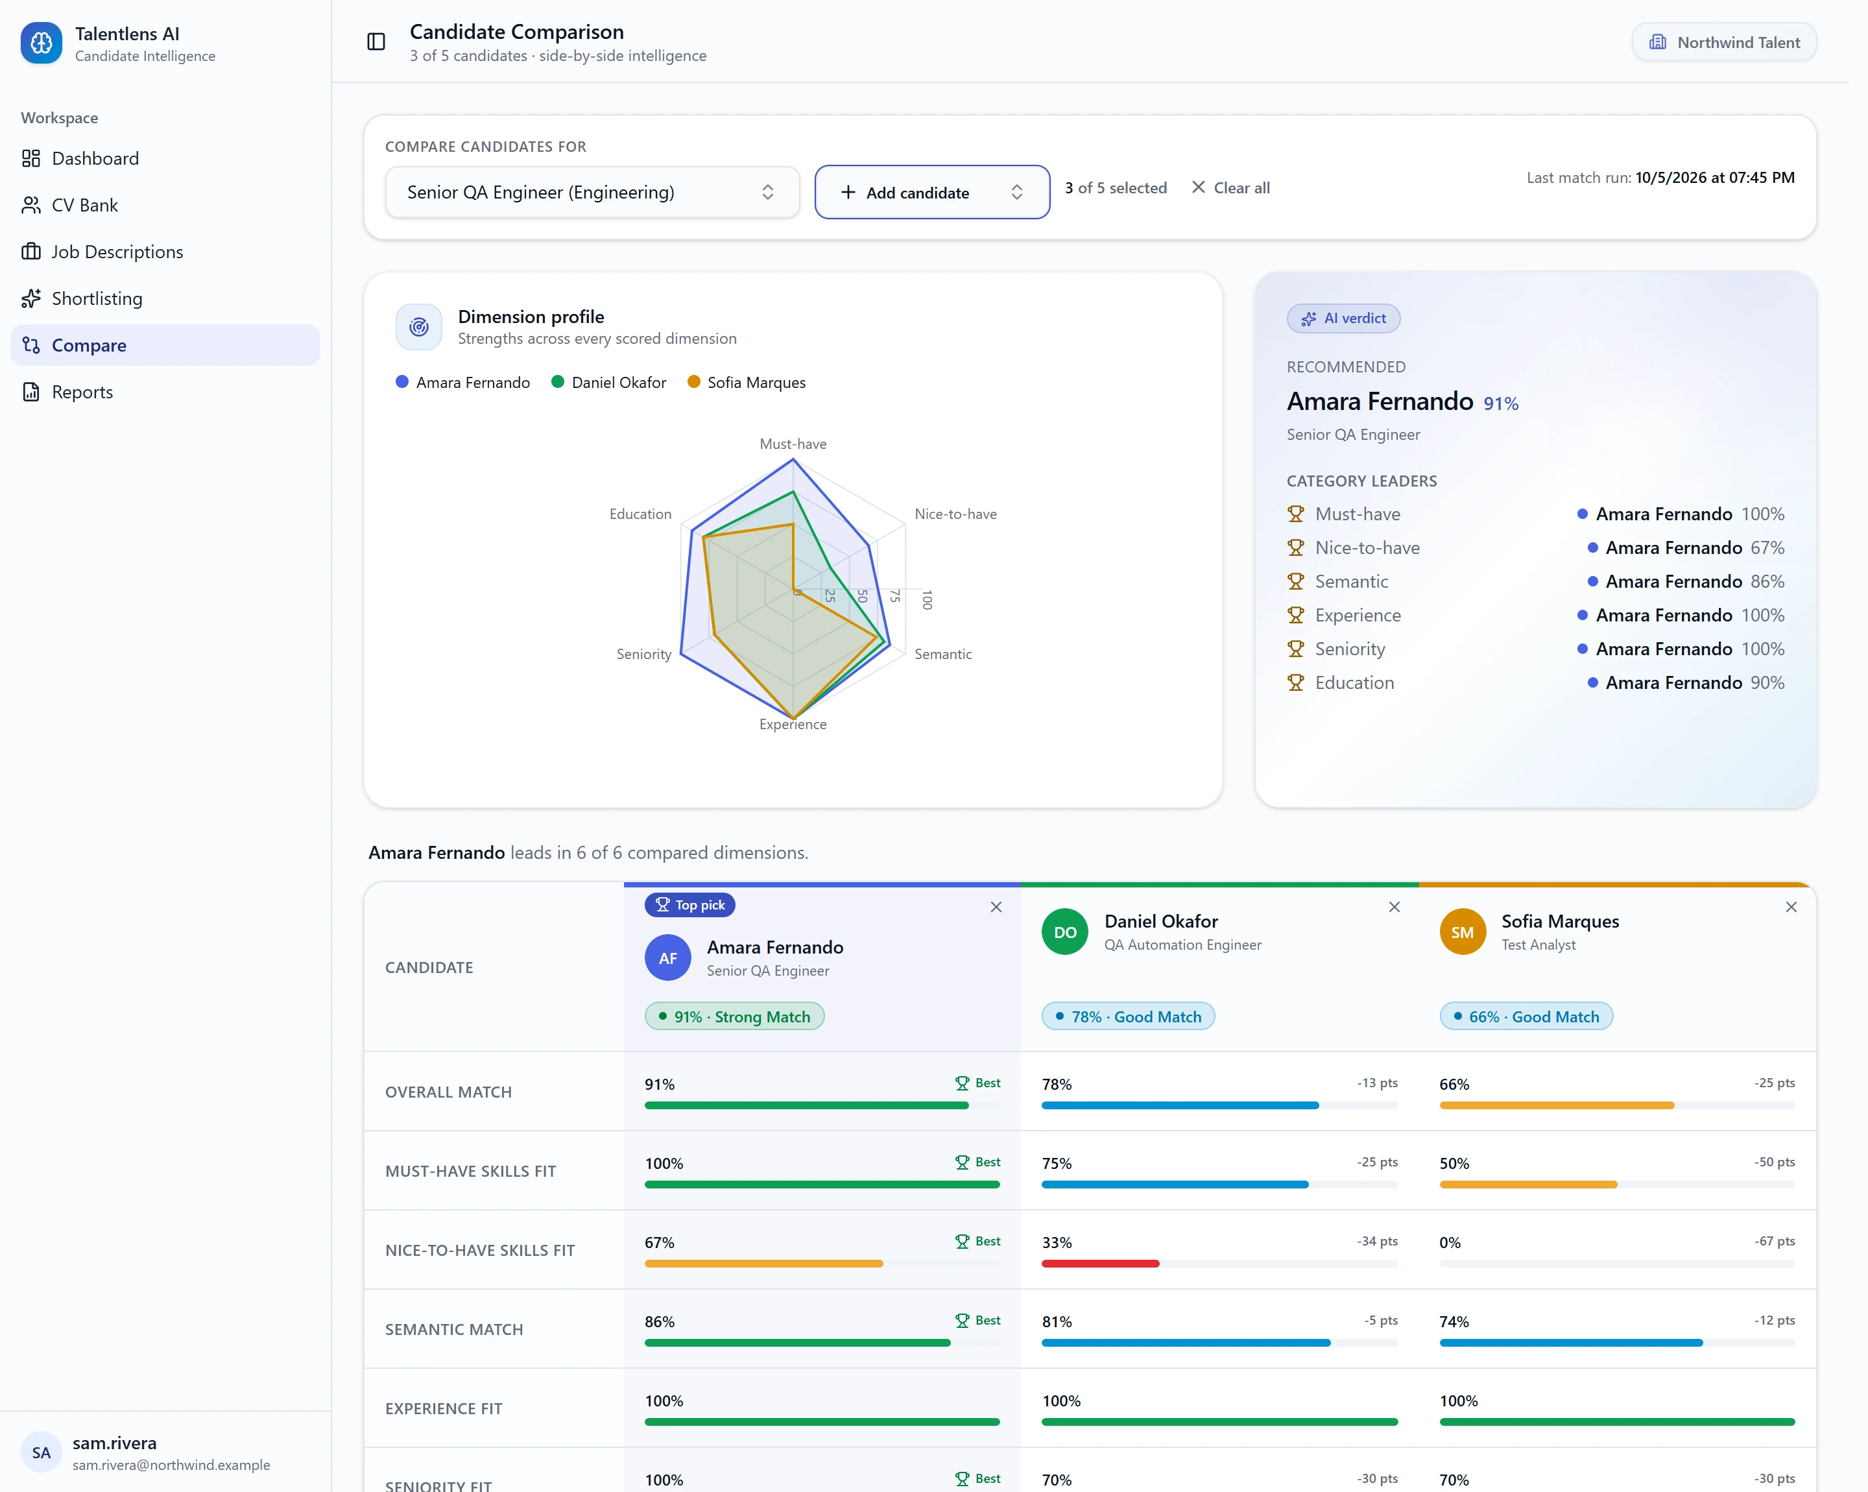The width and height of the screenshot is (1868, 1492).
Task: Toggle Daniel Okafor legend dot
Action: 558,382
